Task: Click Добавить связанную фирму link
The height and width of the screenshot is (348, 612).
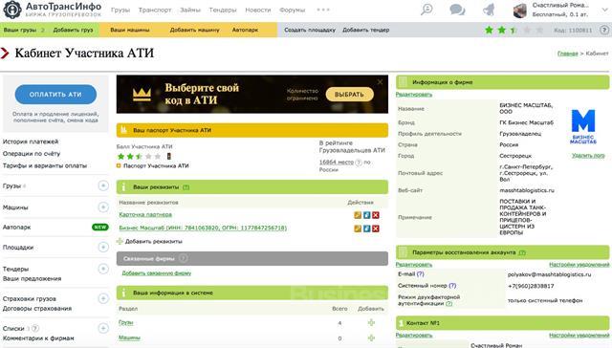Action: pyautogui.click(x=157, y=273)
